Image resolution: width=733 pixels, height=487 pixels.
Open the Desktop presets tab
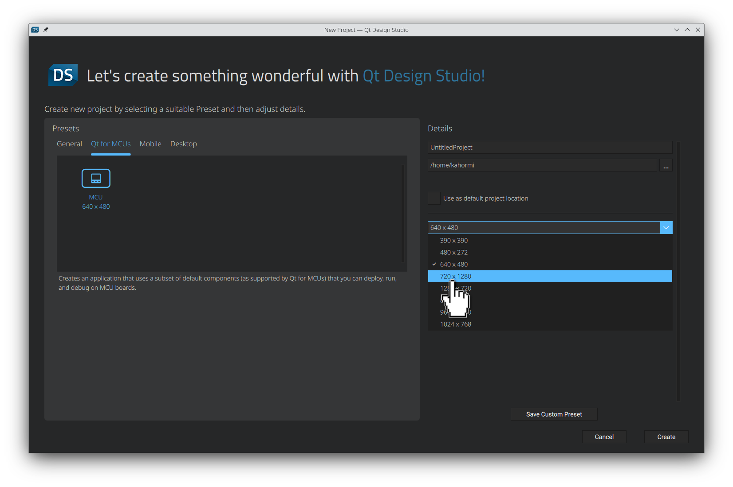point(183,144)
